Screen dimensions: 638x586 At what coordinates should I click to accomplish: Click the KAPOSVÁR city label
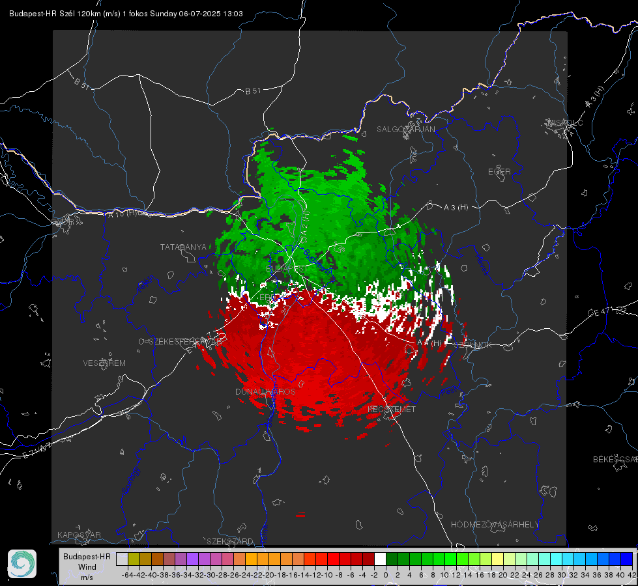(x=79, y=535)
